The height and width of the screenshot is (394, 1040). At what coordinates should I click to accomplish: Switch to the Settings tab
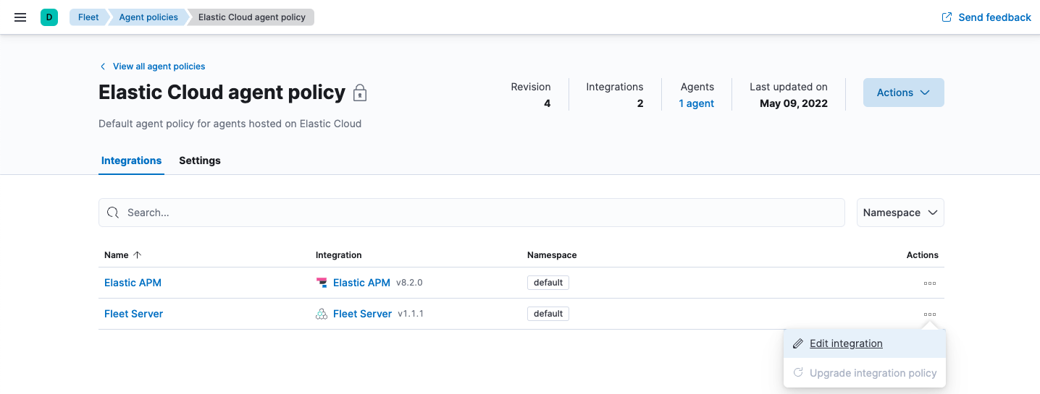coord(200,160)
